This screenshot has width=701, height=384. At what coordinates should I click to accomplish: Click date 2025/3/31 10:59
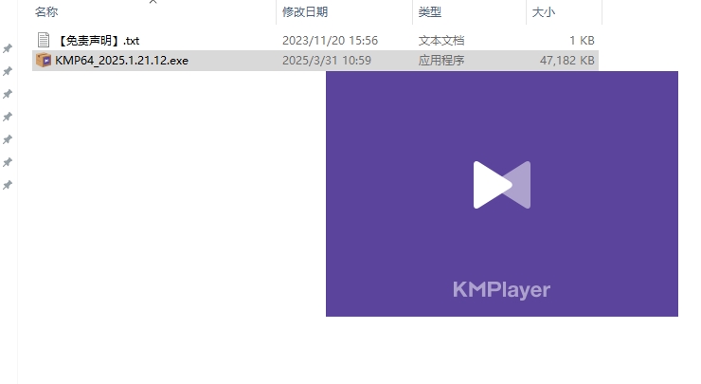pyautogui.click(x=327, y=61)
